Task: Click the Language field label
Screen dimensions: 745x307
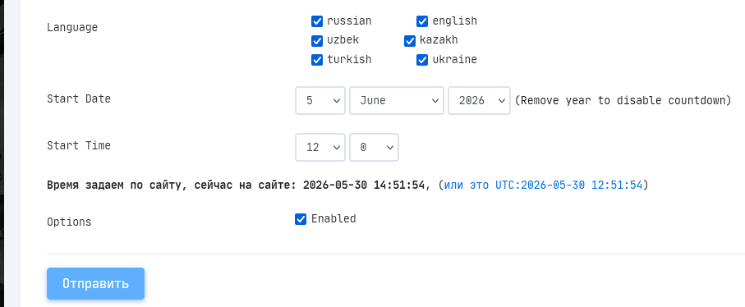Action: tap(72, 28)
